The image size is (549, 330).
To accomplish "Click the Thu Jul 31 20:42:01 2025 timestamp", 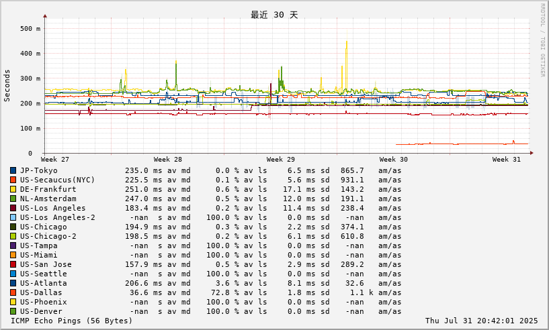I will 481,321.
